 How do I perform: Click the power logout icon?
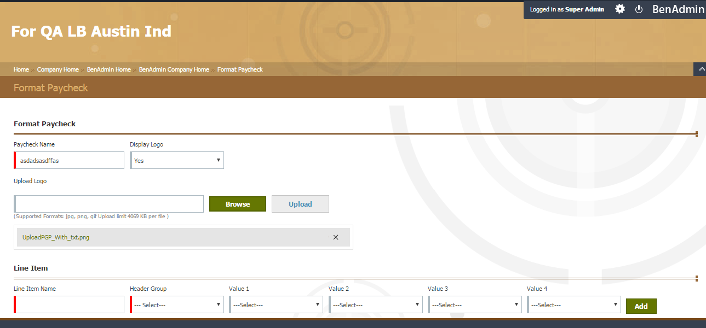639,9
